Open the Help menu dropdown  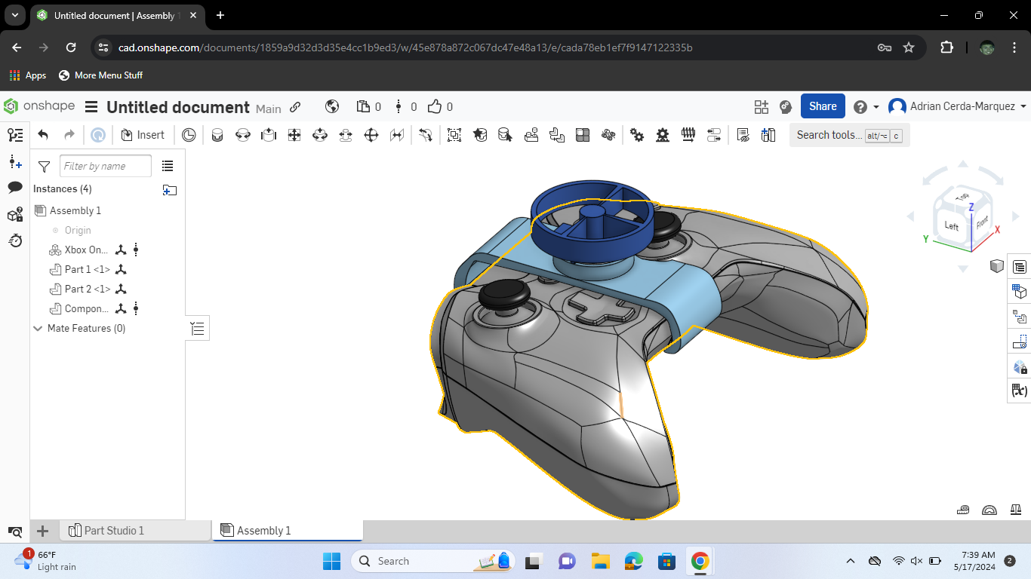866,107
